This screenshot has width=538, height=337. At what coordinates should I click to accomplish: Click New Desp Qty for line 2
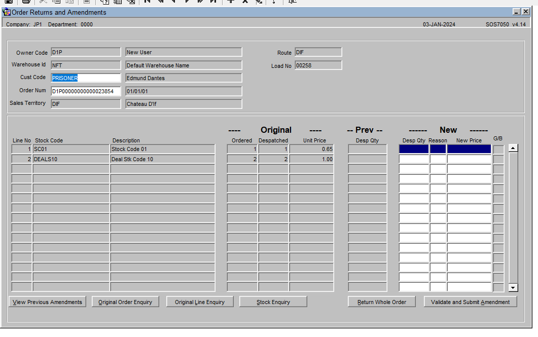point(414,159)
